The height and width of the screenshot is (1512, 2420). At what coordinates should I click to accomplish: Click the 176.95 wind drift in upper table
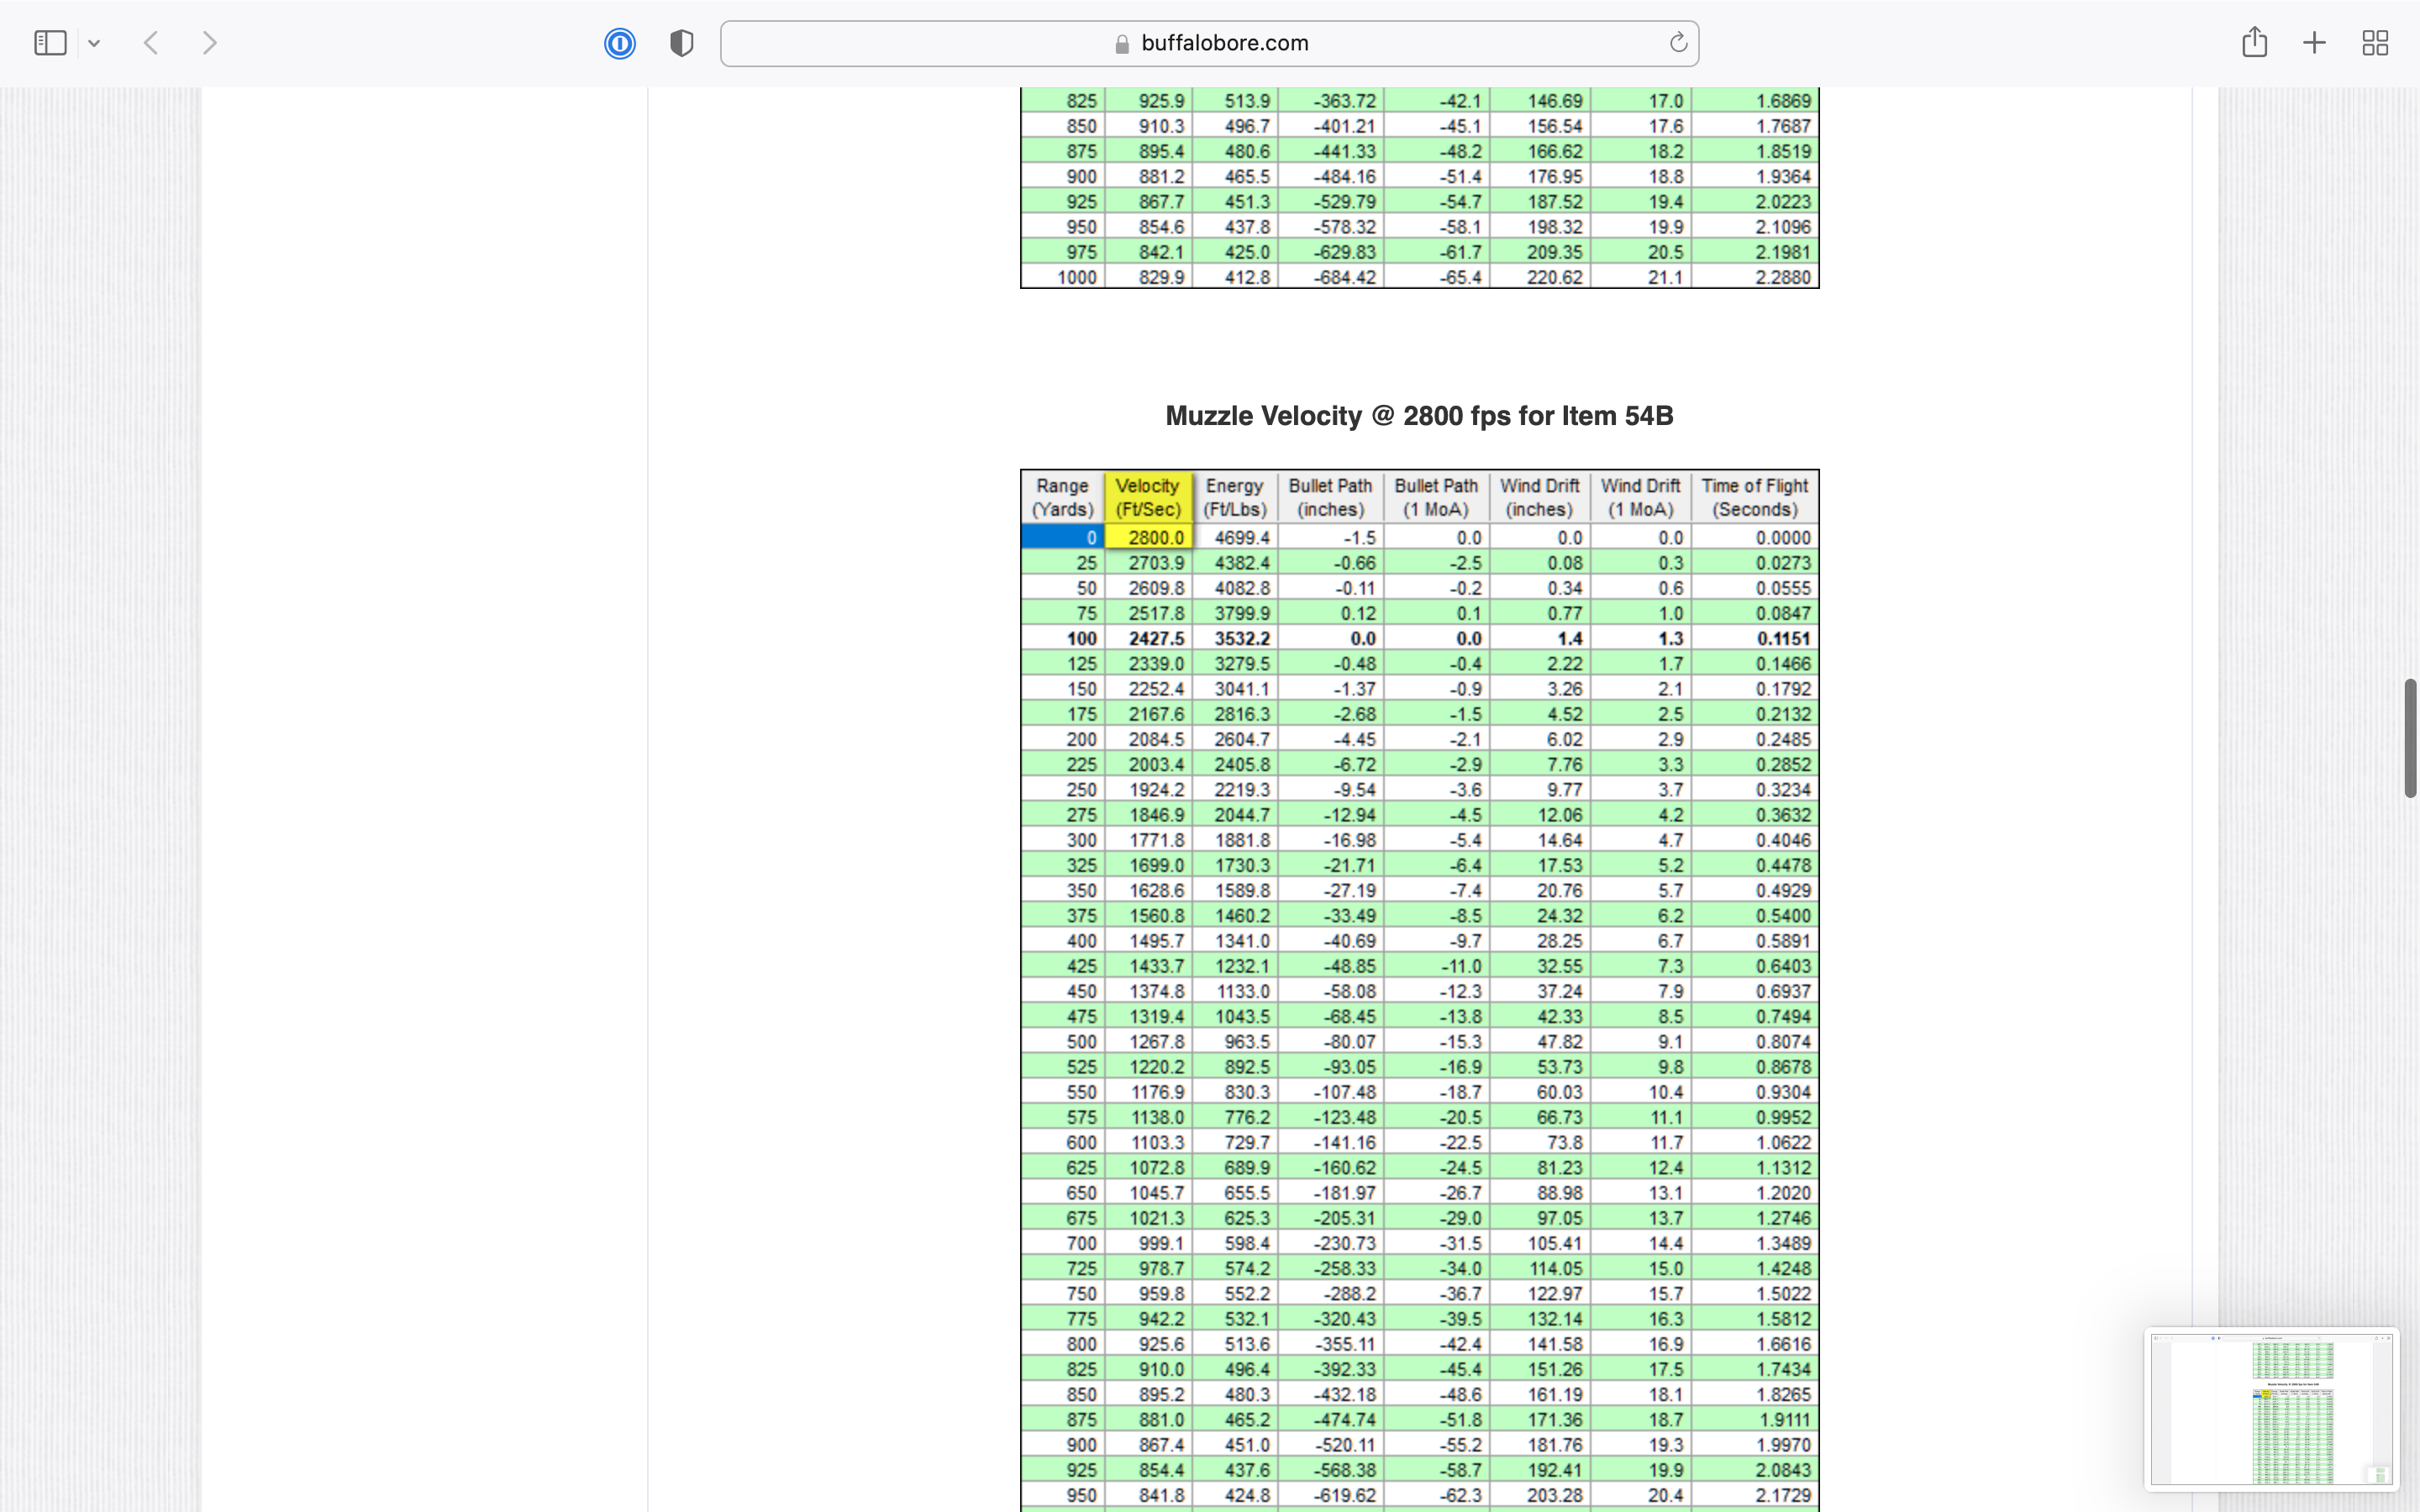(1540, 177)
